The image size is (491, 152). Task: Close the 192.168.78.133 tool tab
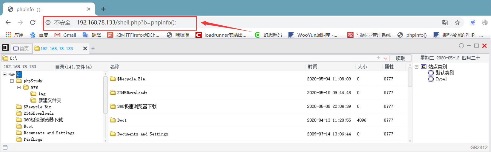click(85, 48)
